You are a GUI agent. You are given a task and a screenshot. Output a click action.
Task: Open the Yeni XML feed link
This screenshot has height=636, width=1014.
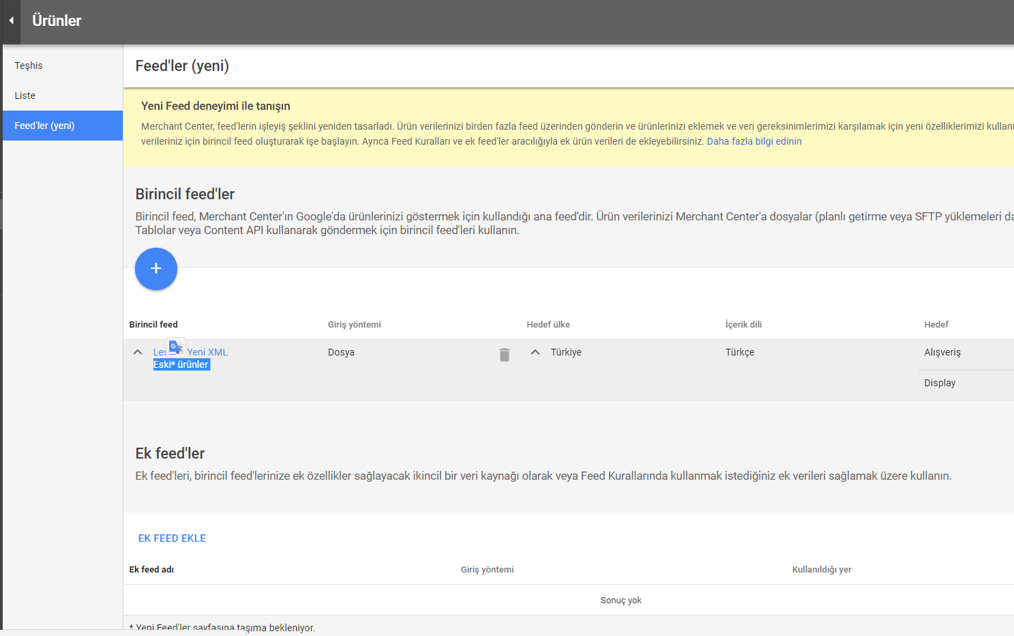pyautogui.click(x=207, y=352)
